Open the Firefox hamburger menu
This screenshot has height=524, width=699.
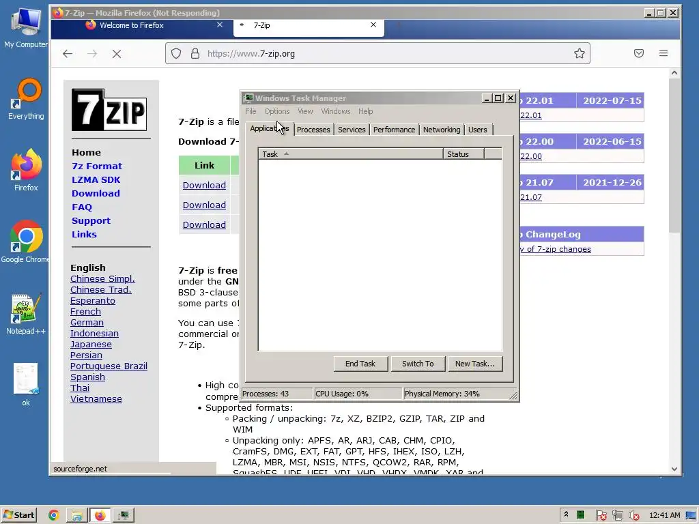point(664,53)
